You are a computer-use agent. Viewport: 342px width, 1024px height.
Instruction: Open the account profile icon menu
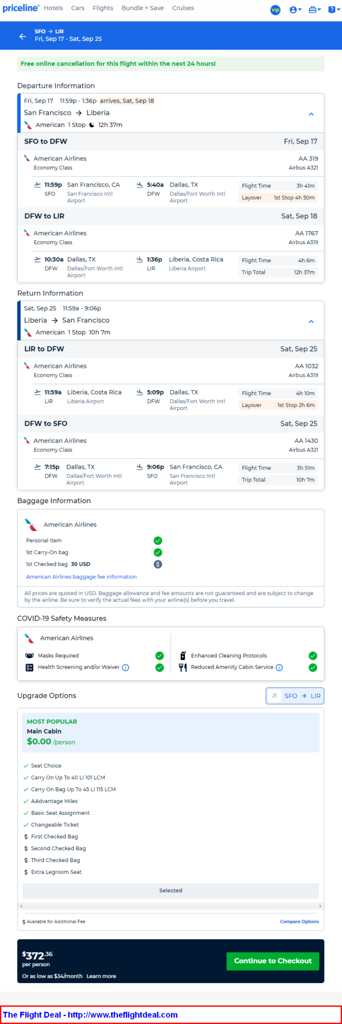click(x=296, y=10)
